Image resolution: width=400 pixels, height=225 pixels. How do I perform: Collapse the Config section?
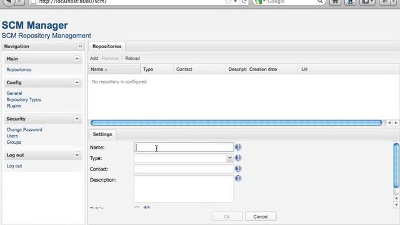click(77, 82)
